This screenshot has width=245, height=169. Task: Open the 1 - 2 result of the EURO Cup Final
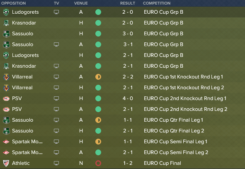[x=128, y=163]
